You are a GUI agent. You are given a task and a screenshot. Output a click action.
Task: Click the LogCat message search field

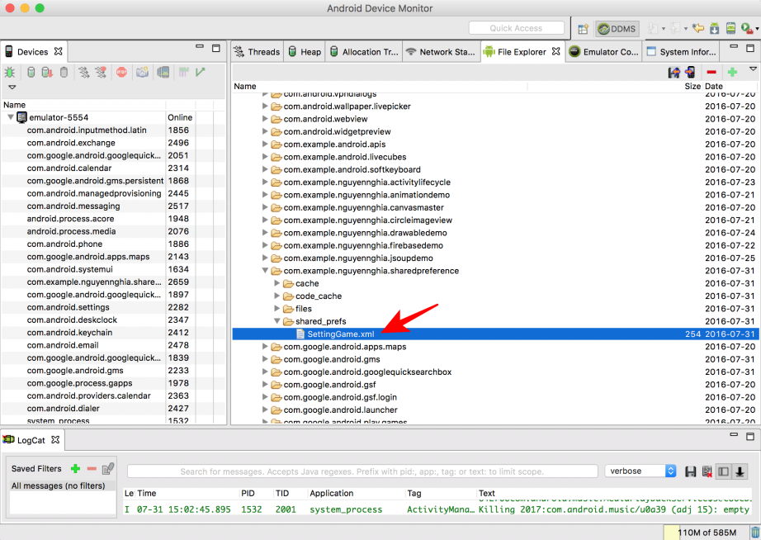(362, 471)
